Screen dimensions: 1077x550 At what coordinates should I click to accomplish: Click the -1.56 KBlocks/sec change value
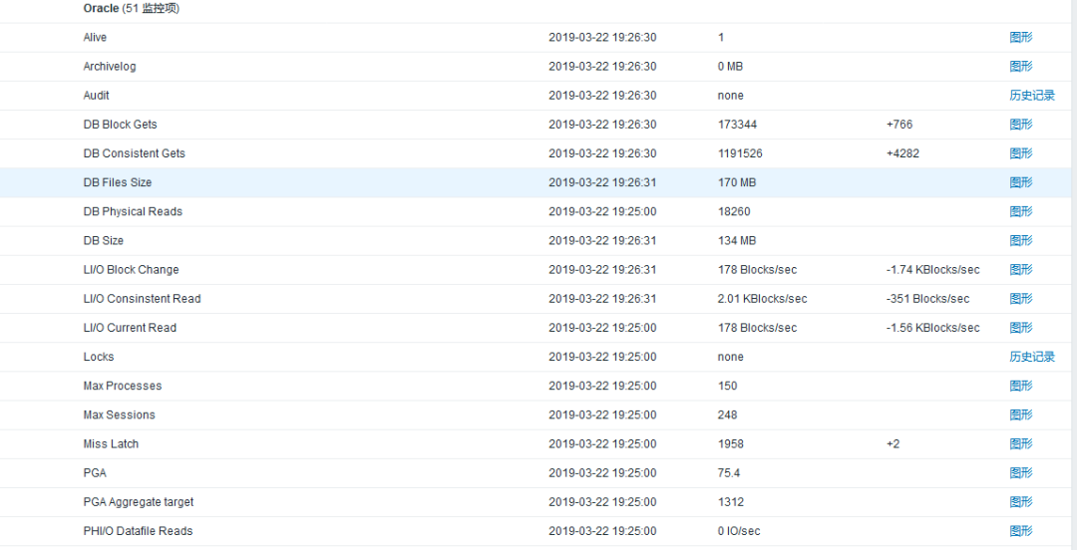[933, 328]
